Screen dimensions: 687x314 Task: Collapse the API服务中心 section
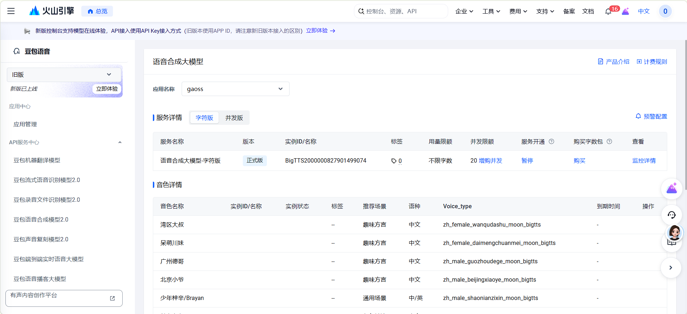(x=120, y=142)
